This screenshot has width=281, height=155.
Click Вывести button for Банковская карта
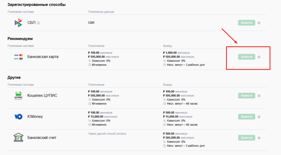[x=247, y=57]
